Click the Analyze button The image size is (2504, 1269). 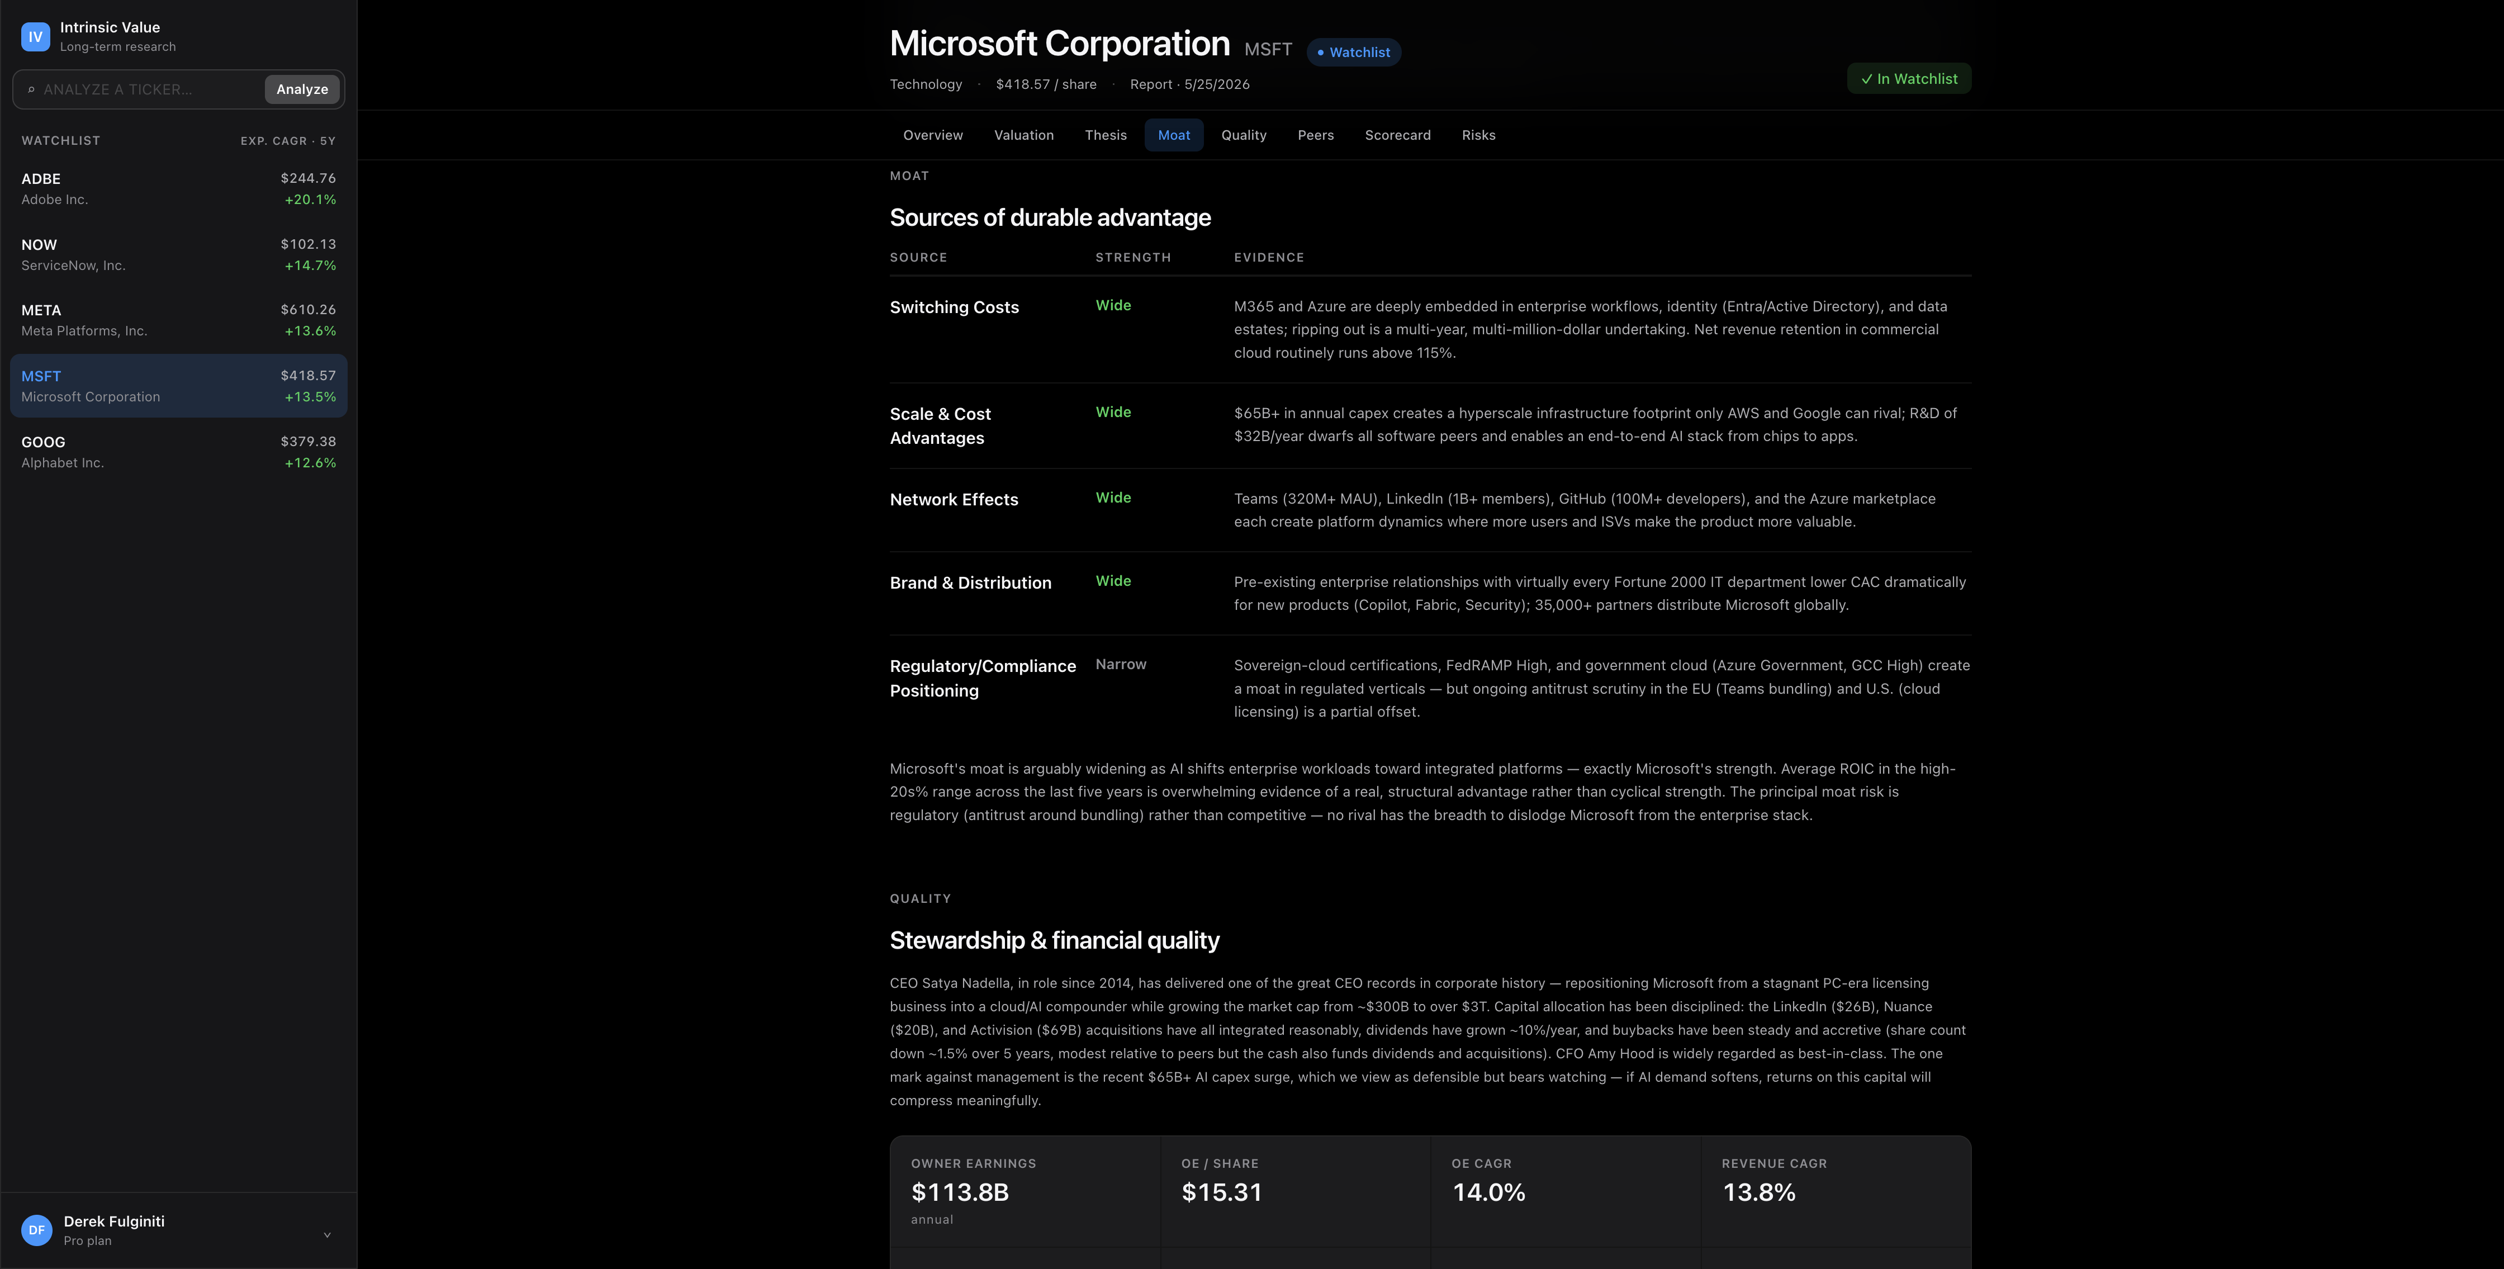pyautogui.click(x=302, y=89)
